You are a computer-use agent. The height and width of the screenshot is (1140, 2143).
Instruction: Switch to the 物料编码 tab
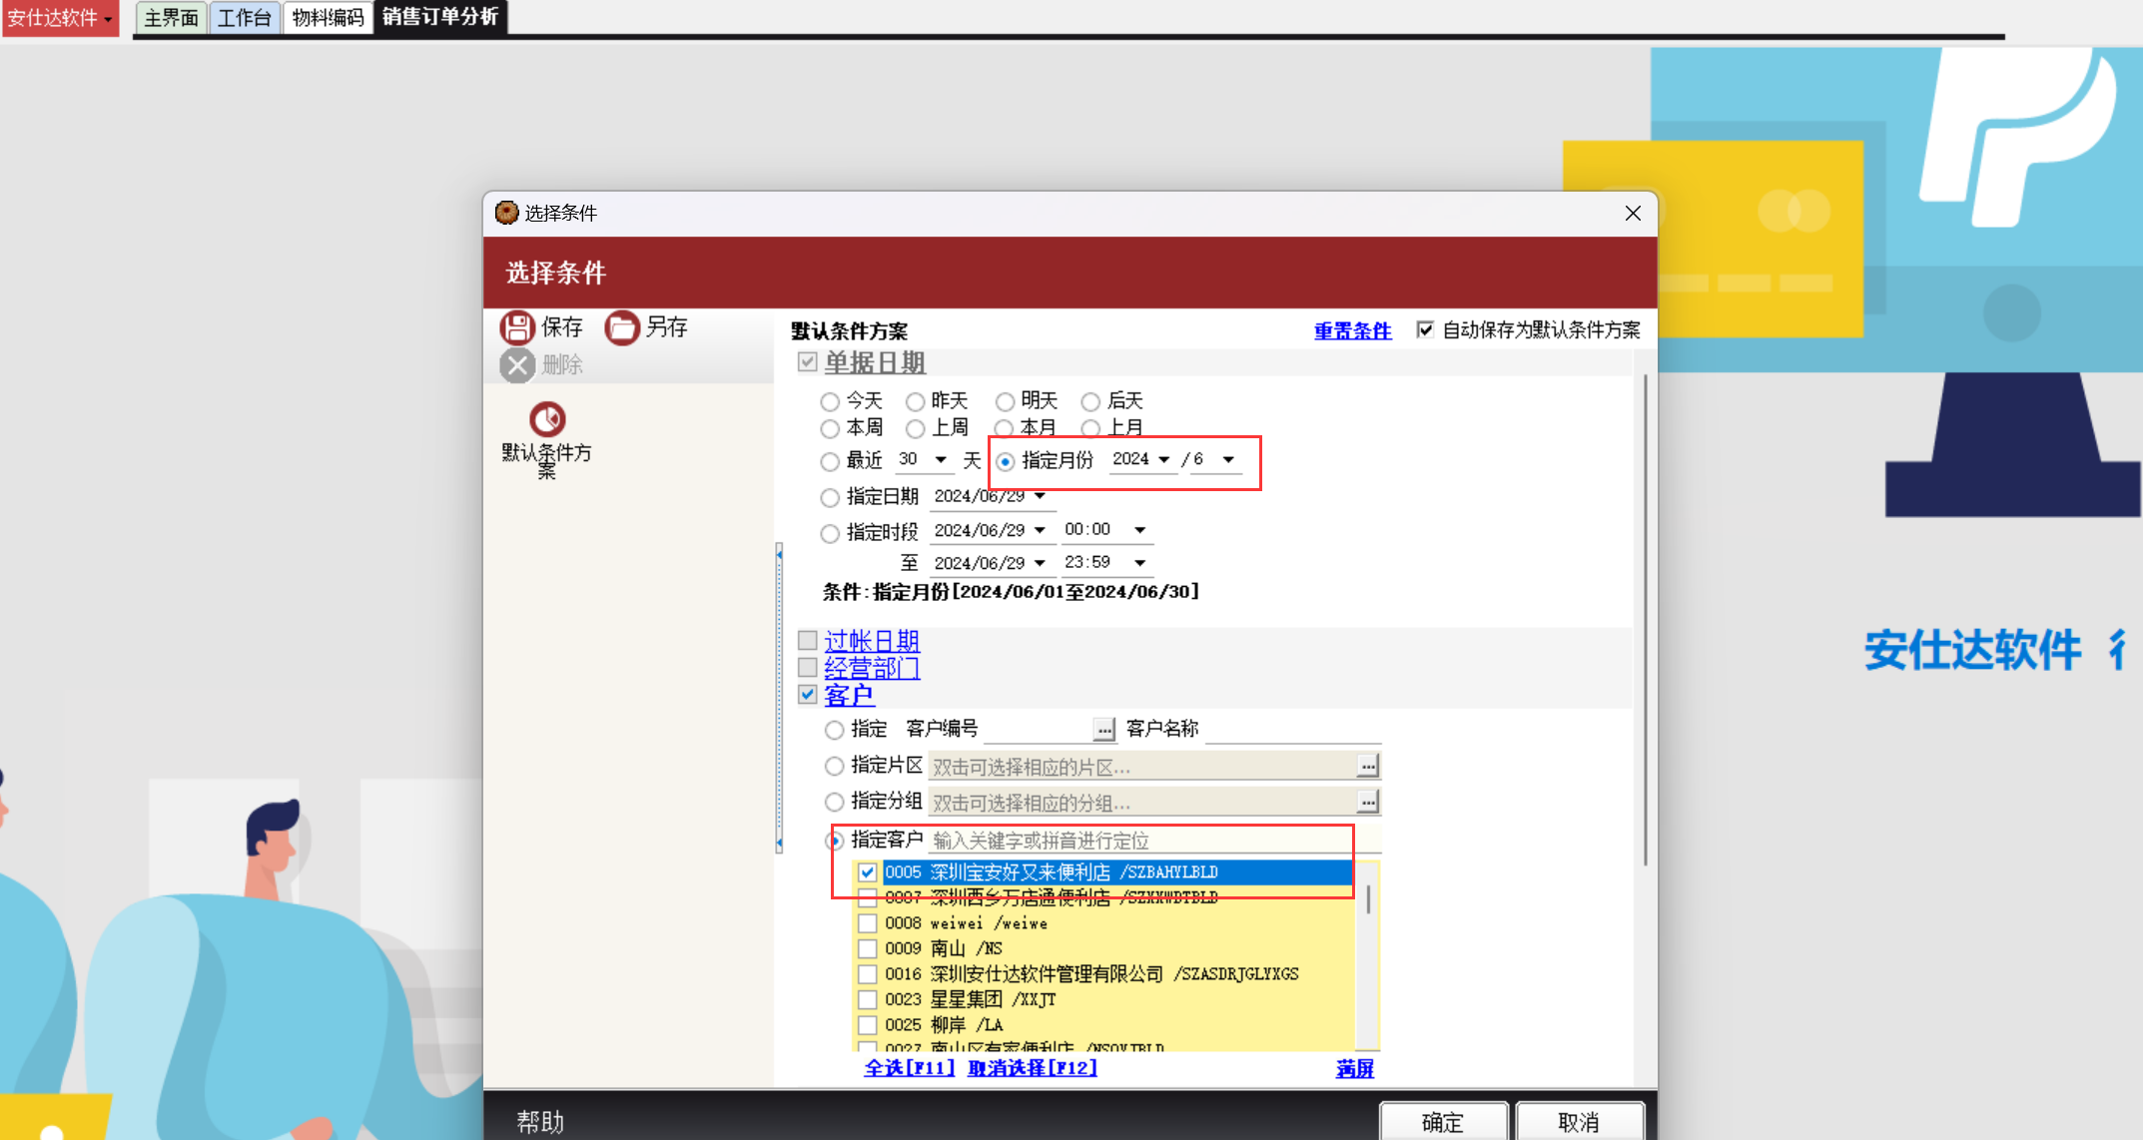point(328,18)
